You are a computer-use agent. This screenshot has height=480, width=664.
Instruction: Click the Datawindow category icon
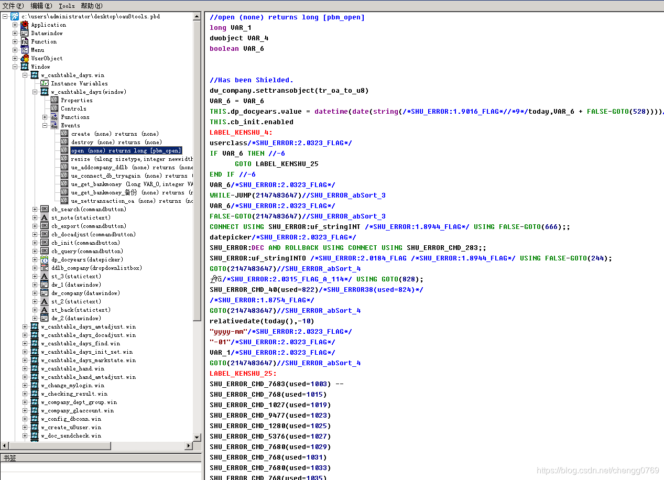[x=25, y=33]
